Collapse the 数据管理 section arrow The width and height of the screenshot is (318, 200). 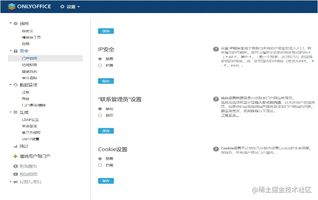(x=11, y=84)
